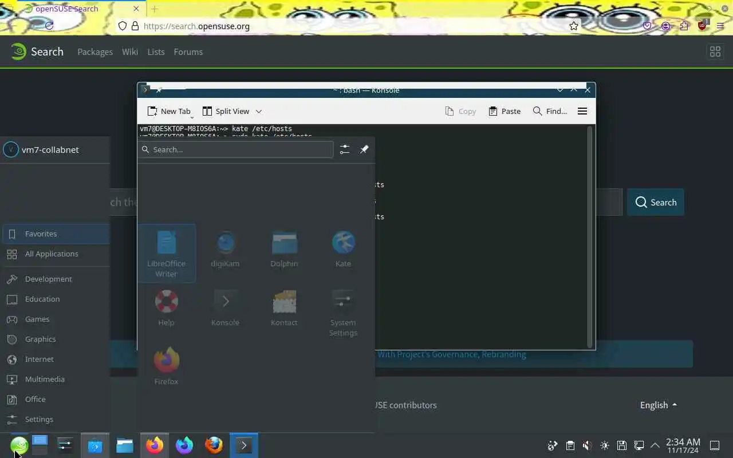The image size is (733, 458).
Task: Open the Konsole hamburger menu
Action: 582,111
